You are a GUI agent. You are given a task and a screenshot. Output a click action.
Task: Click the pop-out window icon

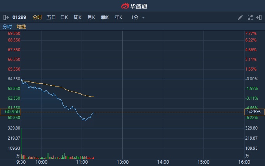258,17
